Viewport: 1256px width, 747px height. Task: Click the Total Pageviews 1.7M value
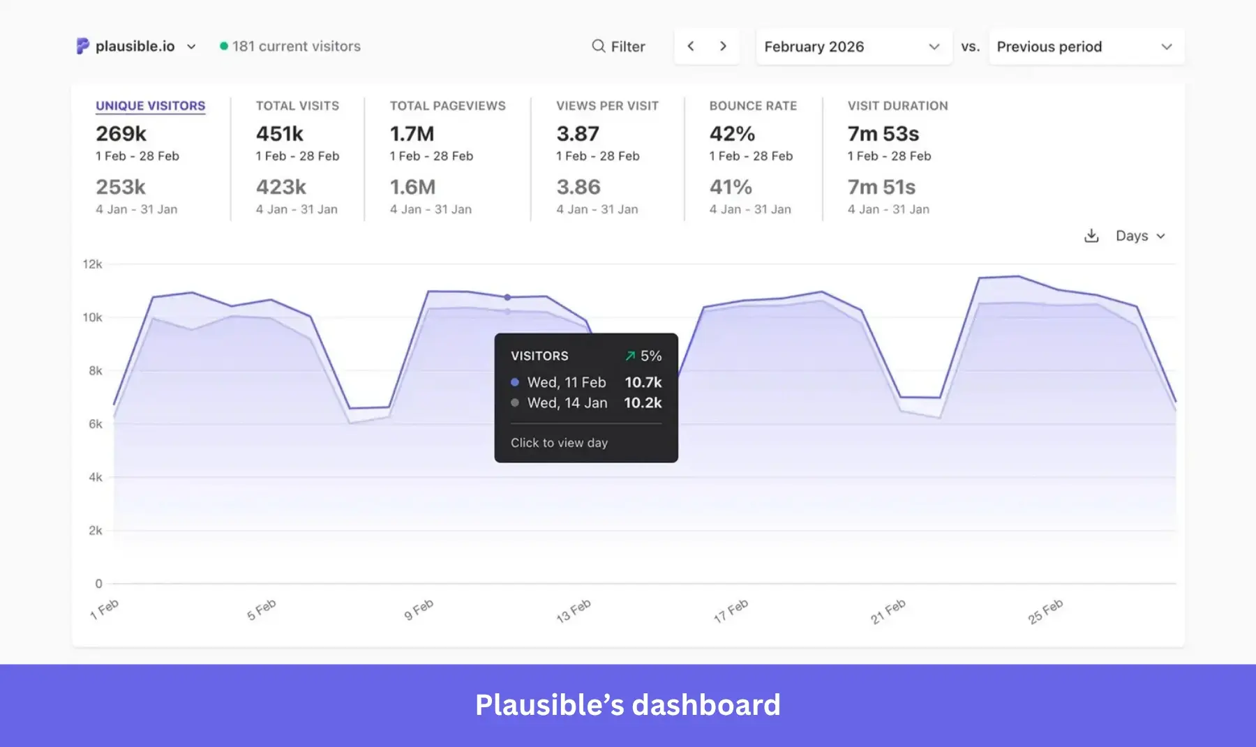(411, 133)
